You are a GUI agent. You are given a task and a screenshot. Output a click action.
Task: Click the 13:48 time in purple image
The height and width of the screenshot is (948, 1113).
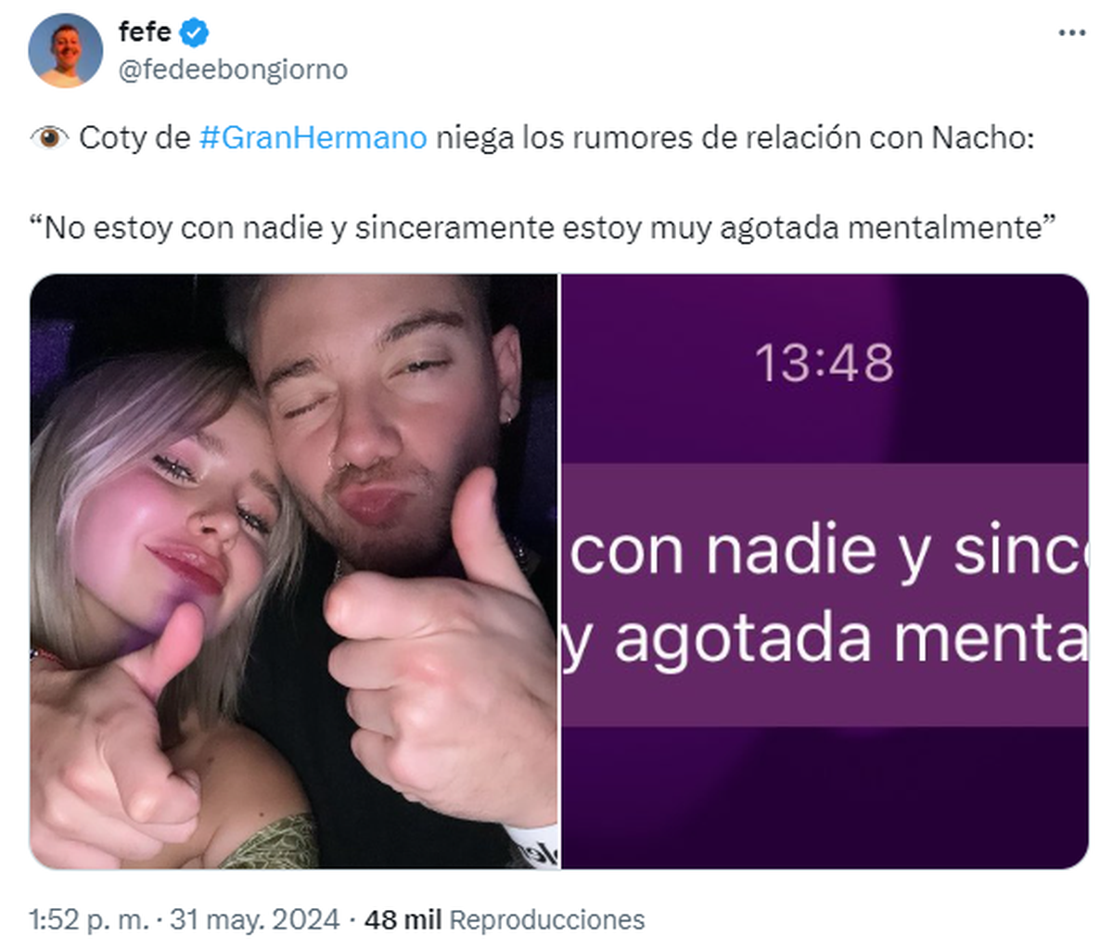[x=824, y=363]
